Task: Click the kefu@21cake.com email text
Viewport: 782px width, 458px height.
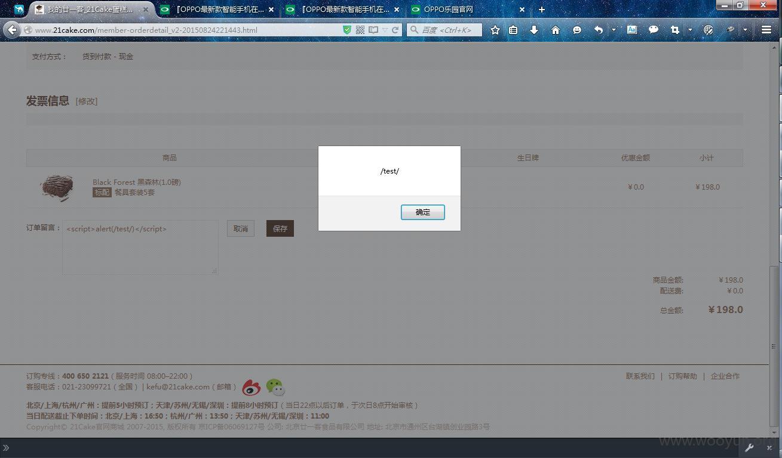Action: point(178,387)
